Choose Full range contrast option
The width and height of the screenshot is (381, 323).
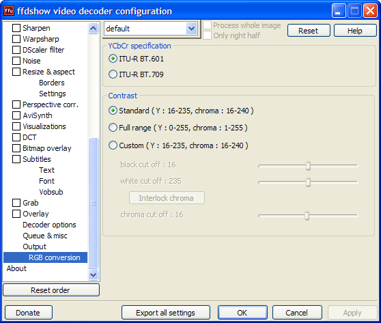pos(113,127)
